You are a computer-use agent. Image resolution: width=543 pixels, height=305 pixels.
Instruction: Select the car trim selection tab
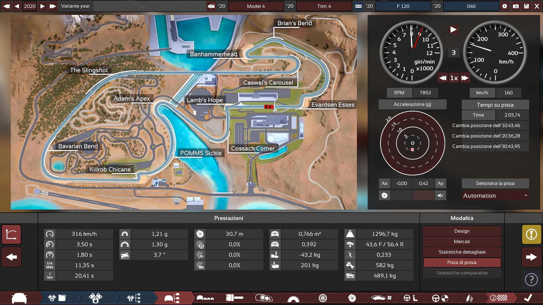coord(172,298)
